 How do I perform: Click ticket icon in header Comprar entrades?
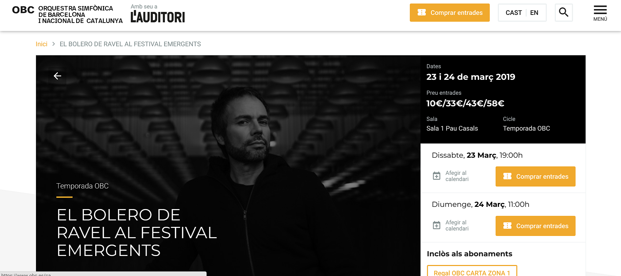(422, 12)
